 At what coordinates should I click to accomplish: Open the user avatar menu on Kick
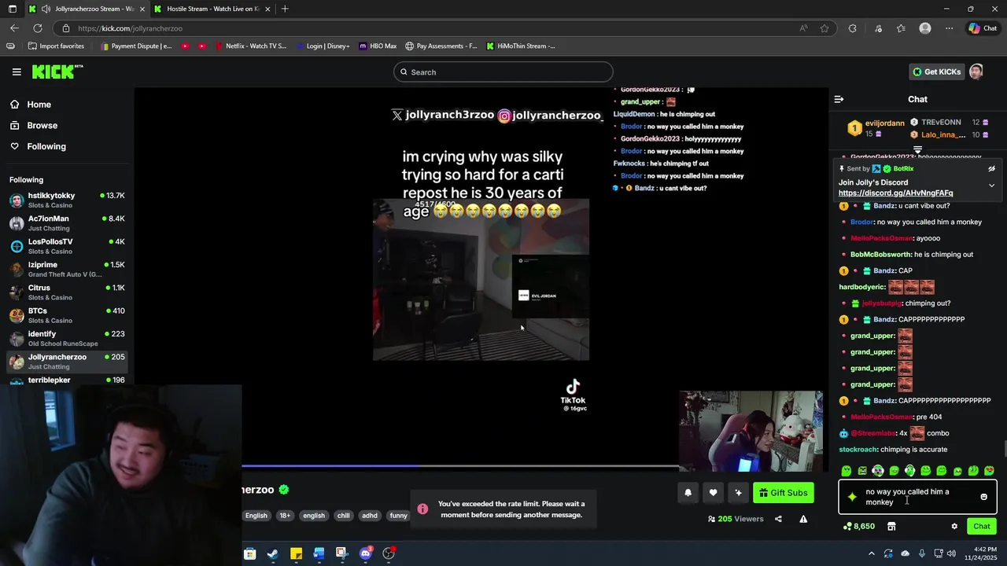pos(976,72)
